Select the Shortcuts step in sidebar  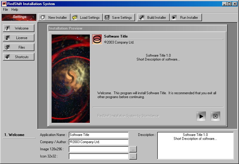click(19, 57)
